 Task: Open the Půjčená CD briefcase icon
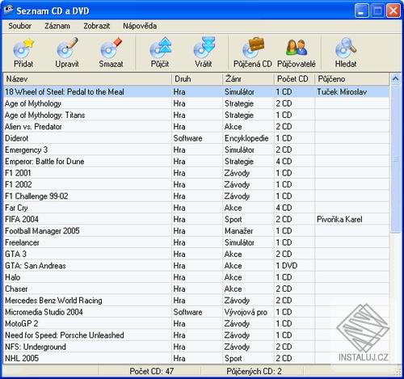coord(253,48)
